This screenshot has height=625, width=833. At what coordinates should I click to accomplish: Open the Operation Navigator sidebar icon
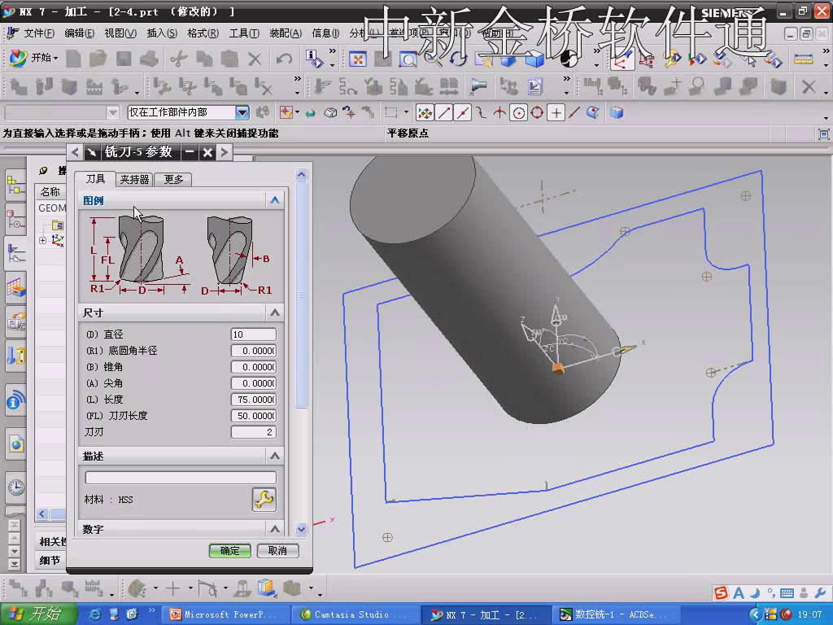15,254
